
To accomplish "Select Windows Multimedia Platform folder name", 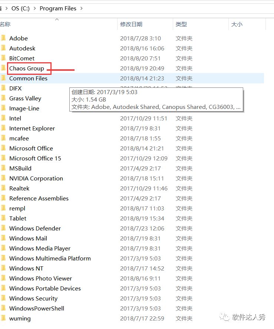I will pos(50,258).
